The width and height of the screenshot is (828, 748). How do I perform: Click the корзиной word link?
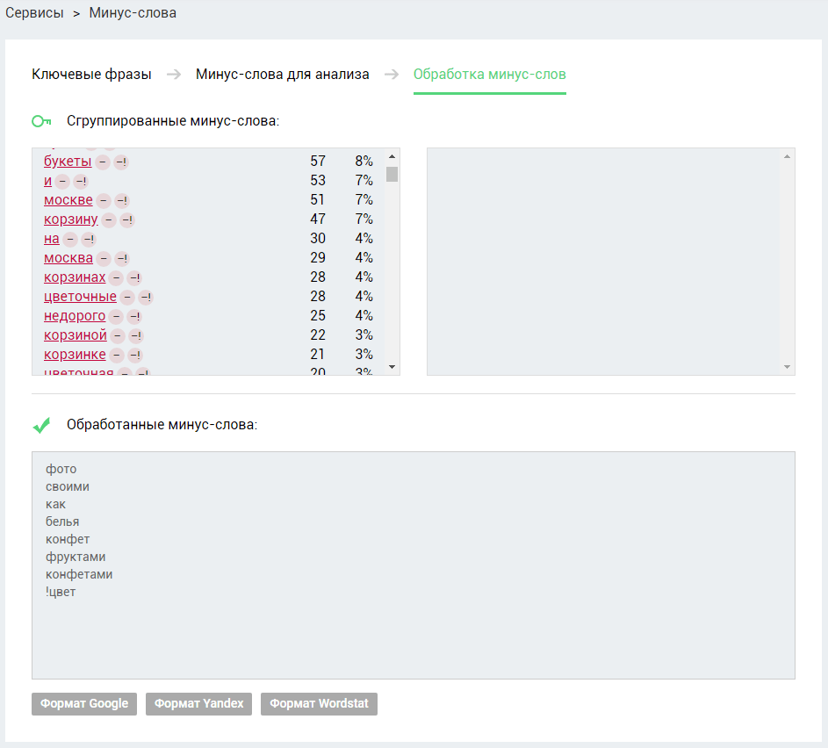click(x=75, y=335)
